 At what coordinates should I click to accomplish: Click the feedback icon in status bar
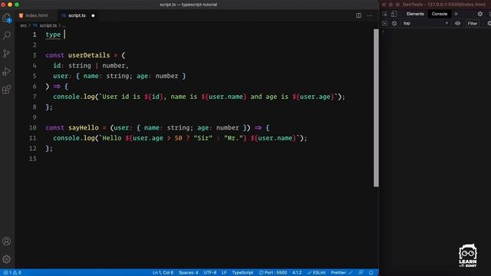point(361,273)
